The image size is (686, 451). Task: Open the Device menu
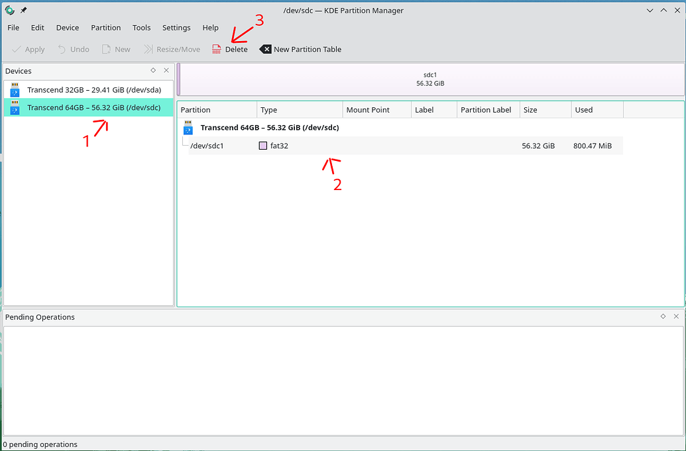[x=67, y=27]
